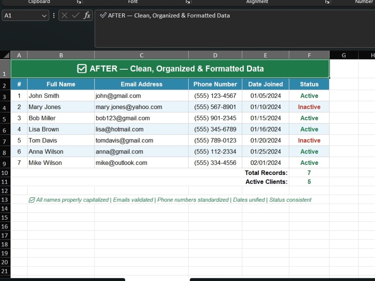
Task: Select the Lisa Brown cell
Action: 61,129
